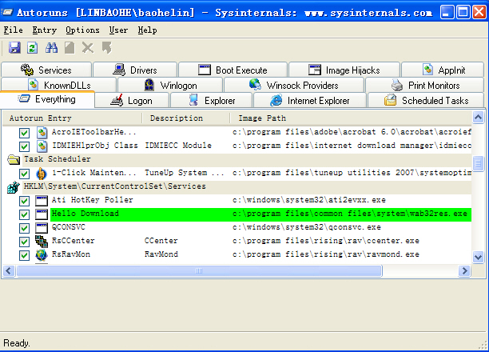
Task: Select the Hello Download row text
Action: click(x=85, y=214)
